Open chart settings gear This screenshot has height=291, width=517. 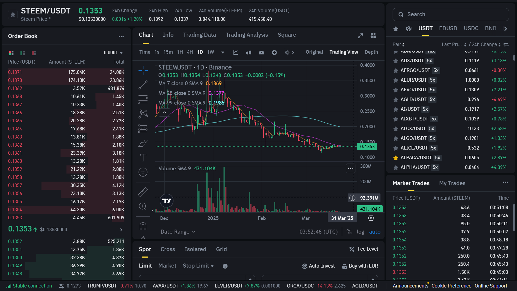tap(287, 52)
